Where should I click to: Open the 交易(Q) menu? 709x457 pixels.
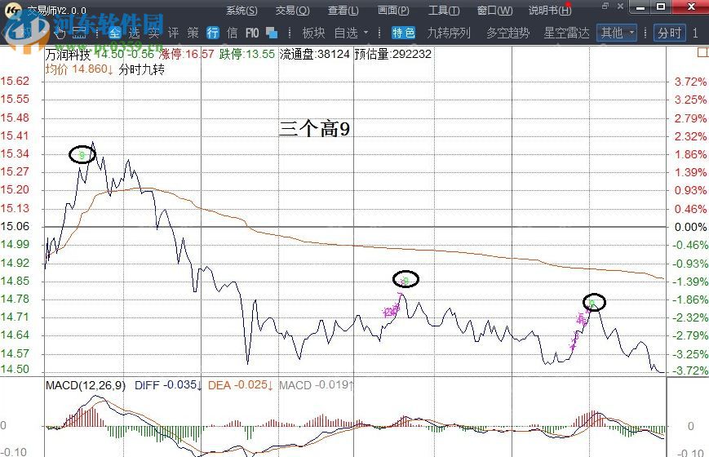293,10
